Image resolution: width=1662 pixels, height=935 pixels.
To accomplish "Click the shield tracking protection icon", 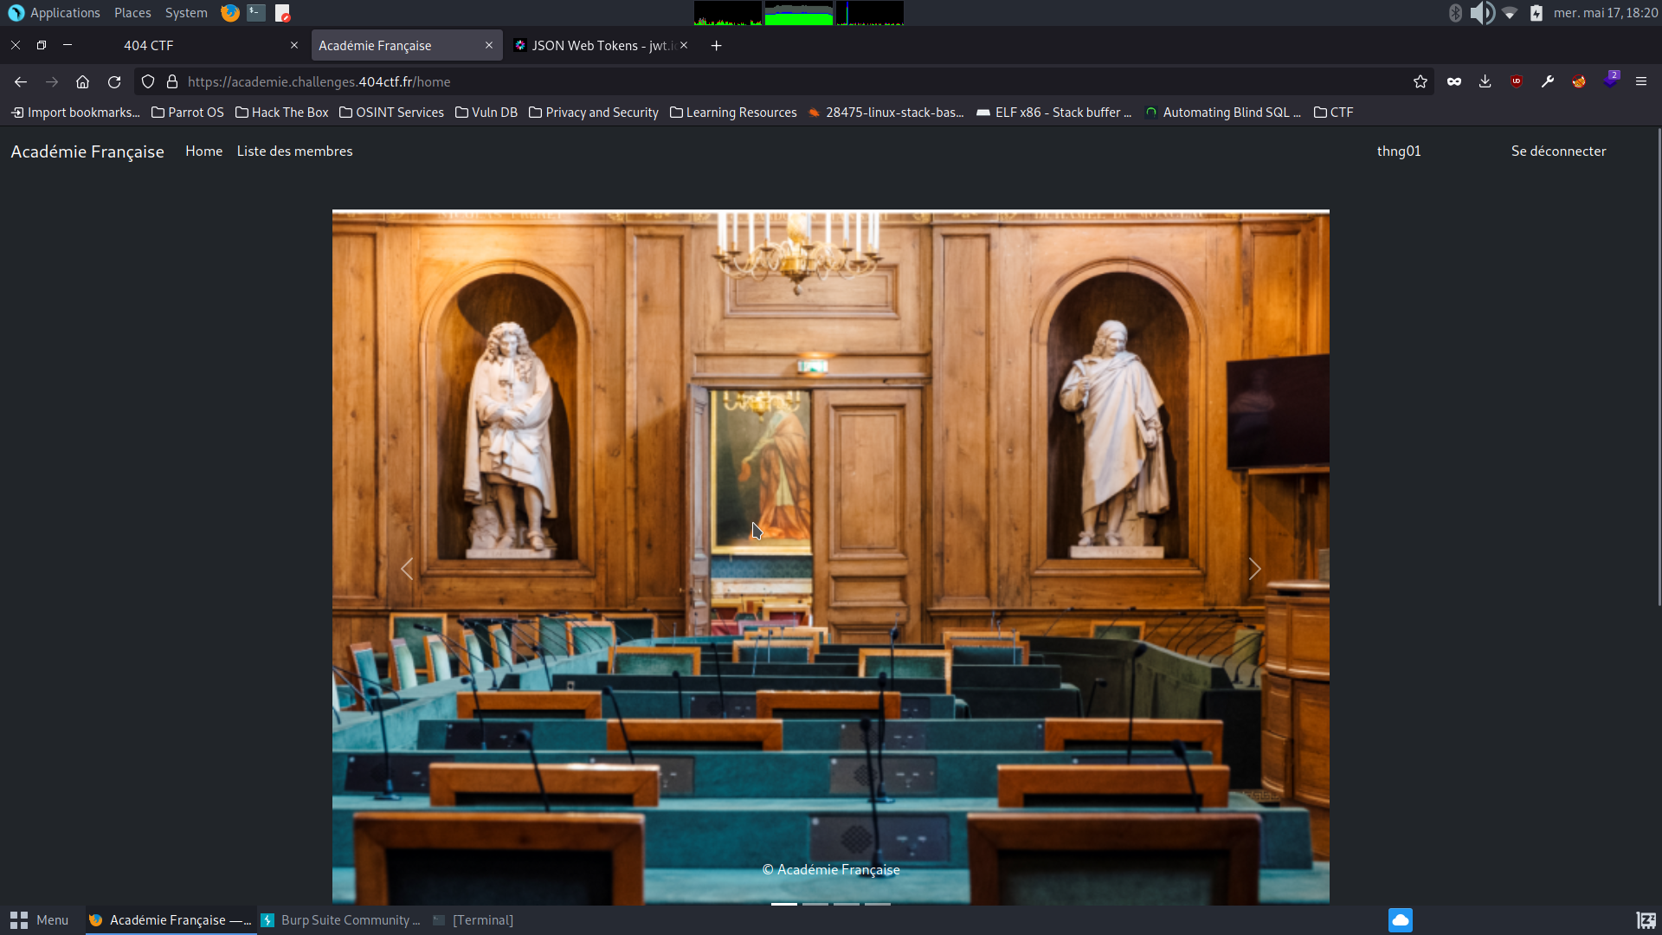I will [x=148, y=81].
